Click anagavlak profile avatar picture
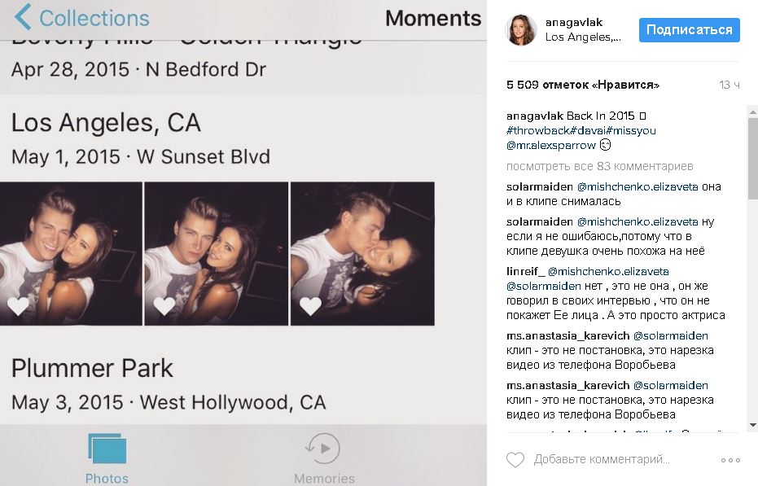 pyautogui.click(x=521, y=30)
